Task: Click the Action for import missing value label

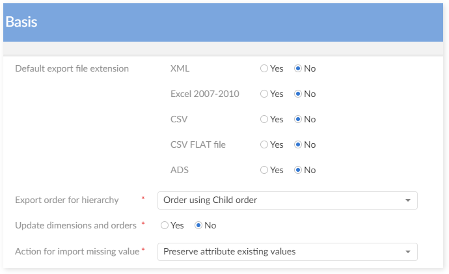Action: tap(77, 251)
